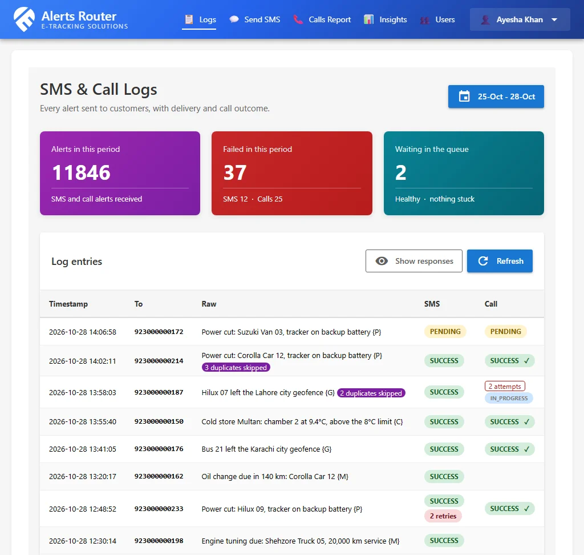Click the Call column header
This screenshot has width=584, height=555.
click(491, 304)
